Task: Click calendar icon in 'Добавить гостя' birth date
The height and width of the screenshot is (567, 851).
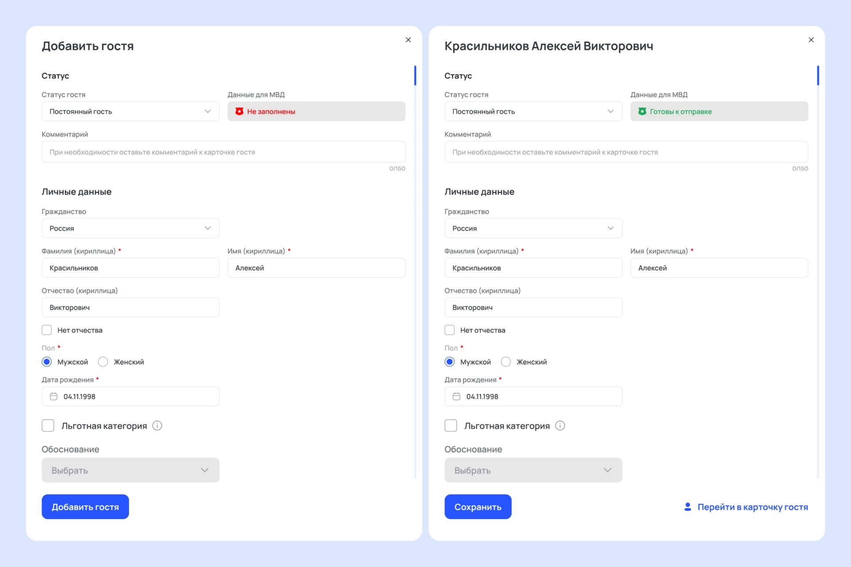Action: click(54, 396)
